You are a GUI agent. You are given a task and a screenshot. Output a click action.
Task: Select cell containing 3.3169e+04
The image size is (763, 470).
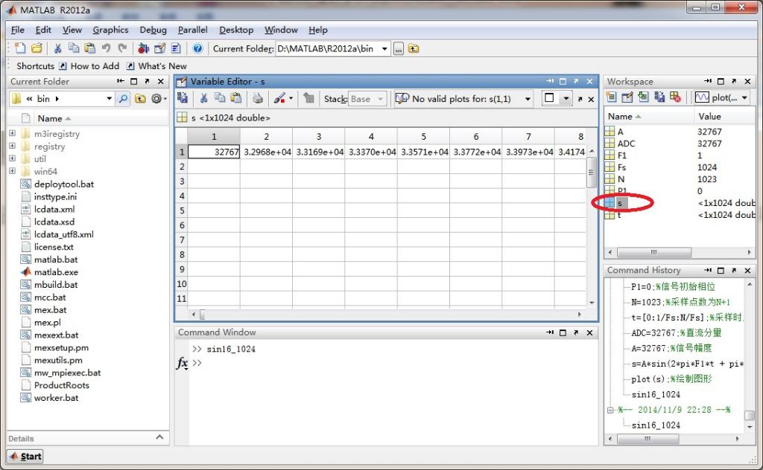(x=319, y=152)
